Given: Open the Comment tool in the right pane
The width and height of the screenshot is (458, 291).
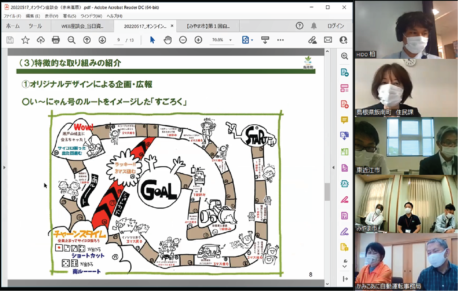Looking at the screenshot, I should tap(345, 120).
